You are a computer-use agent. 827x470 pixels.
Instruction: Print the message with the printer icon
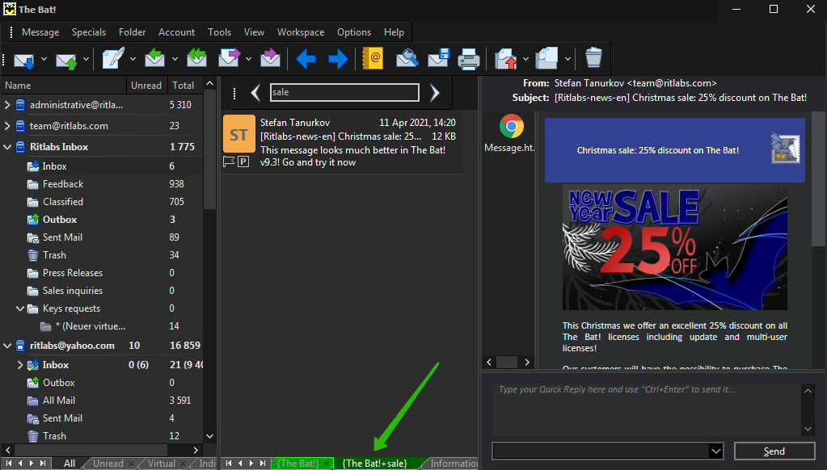(x=469, y=59)
